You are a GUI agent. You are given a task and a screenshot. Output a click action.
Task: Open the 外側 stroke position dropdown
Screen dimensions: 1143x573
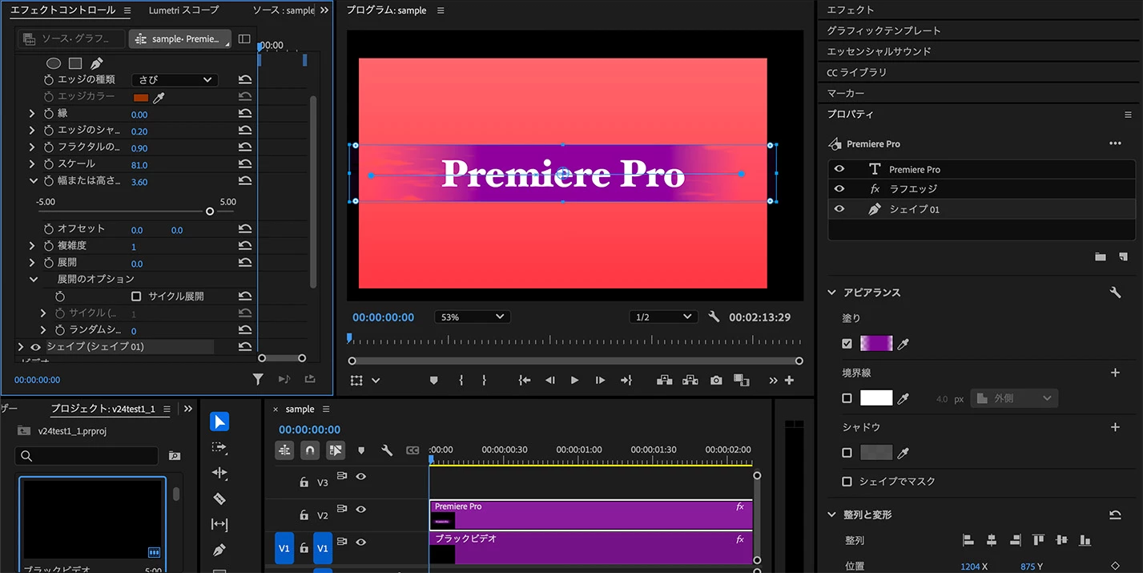[x=1014, y=398]
